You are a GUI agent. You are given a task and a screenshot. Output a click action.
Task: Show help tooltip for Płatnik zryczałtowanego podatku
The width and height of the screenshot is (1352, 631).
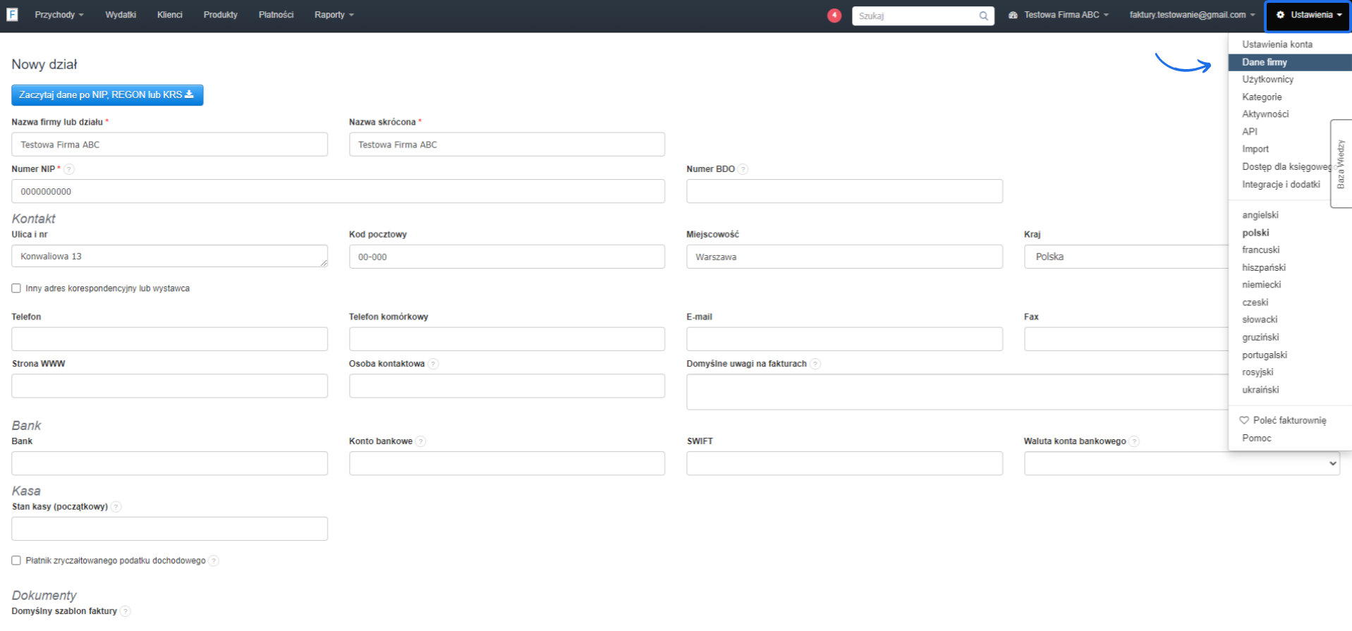point(214,561)
